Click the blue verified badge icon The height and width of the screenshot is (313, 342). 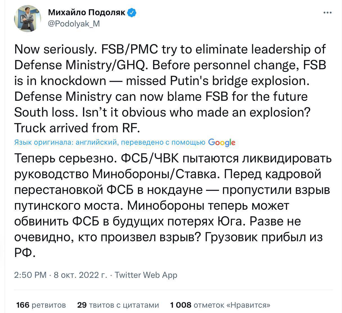pos(132,13)
